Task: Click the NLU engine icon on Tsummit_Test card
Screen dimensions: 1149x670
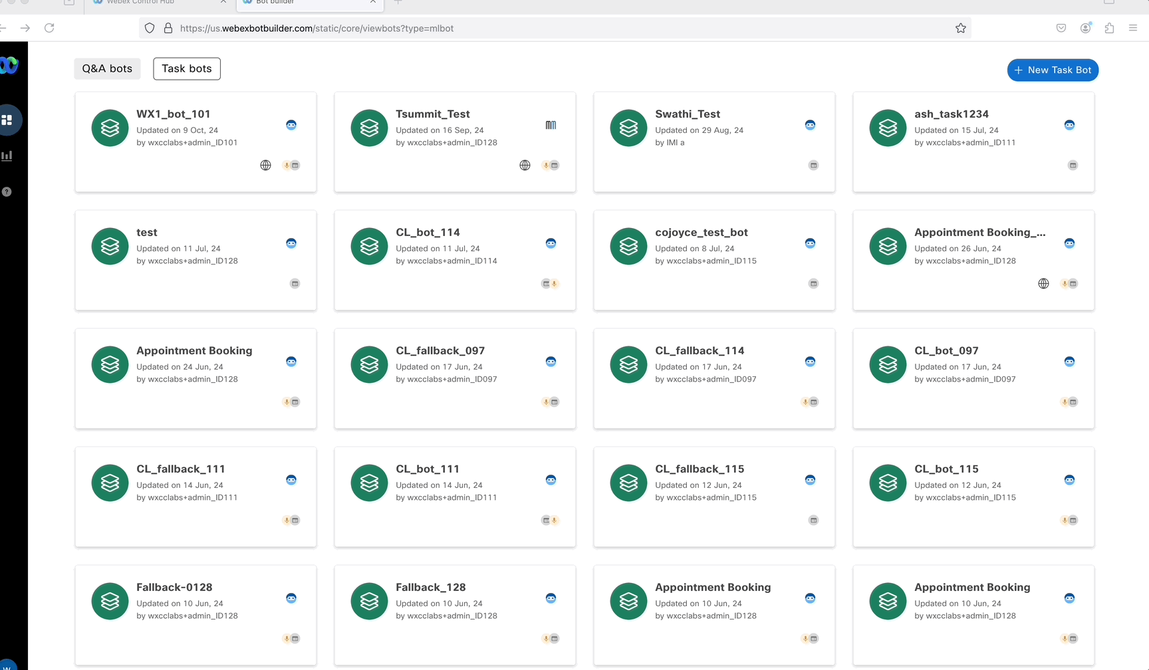Action: (551, 125)
